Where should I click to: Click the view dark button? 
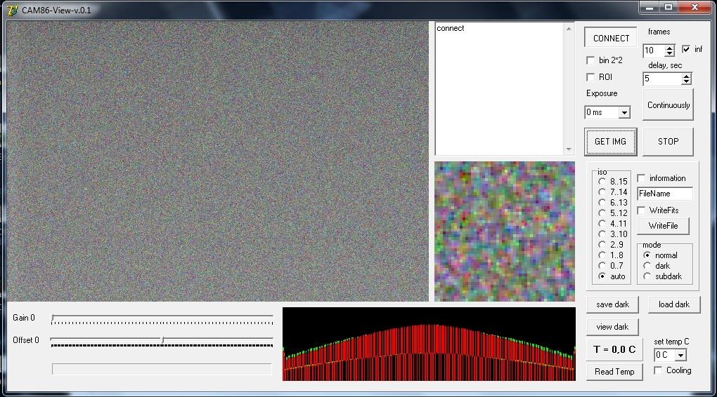612,327
